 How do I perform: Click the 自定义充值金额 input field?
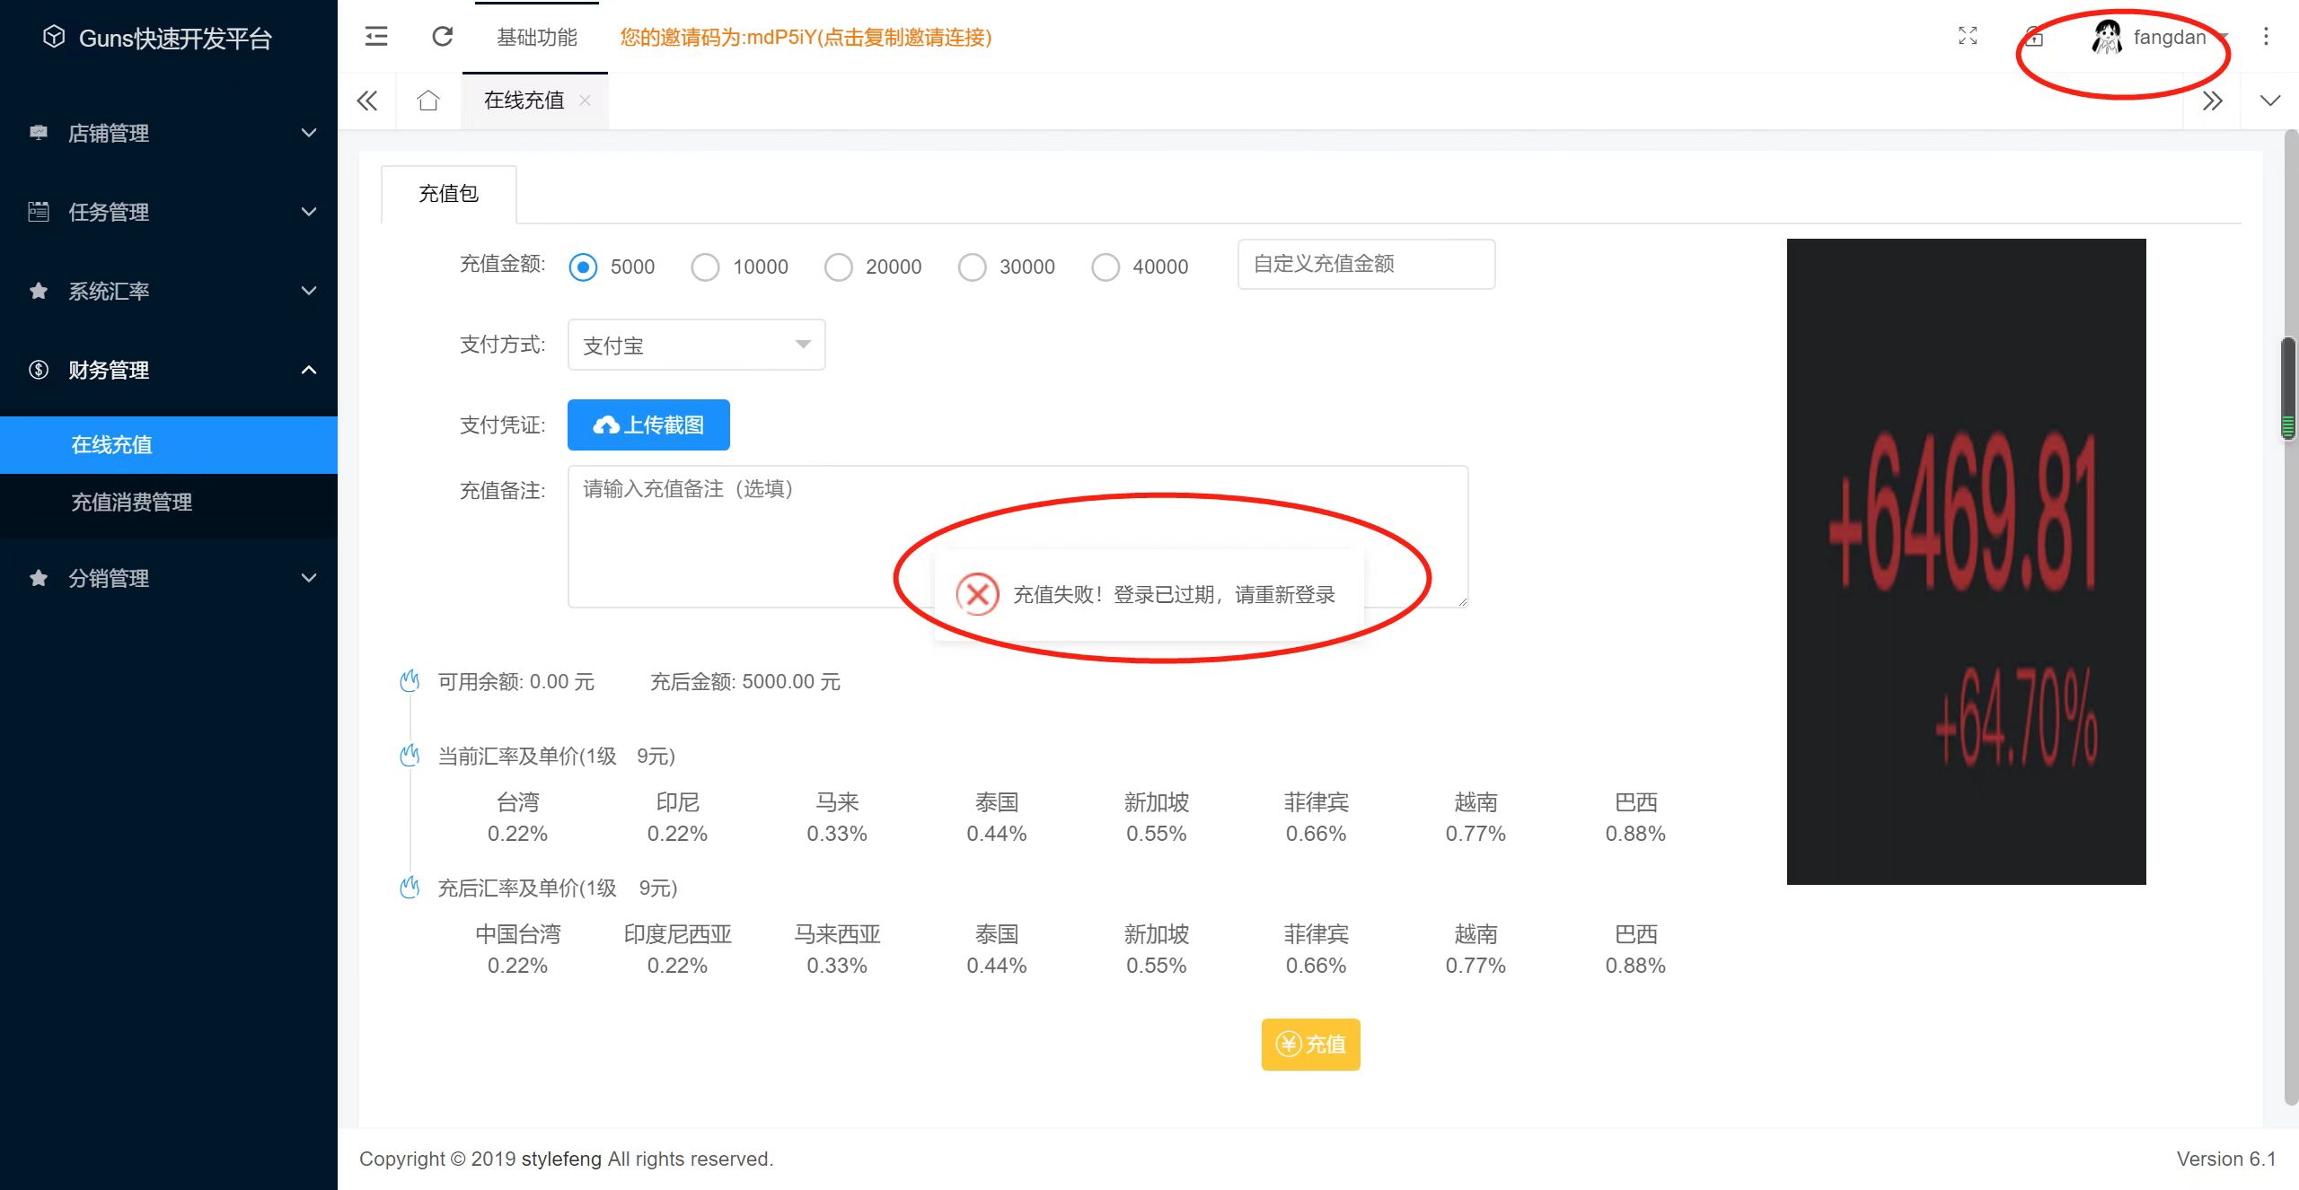[1366, 264]
